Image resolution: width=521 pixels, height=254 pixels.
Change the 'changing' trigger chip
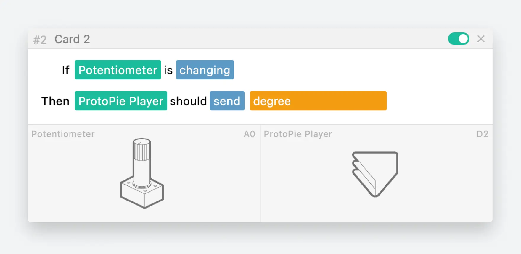205,70
